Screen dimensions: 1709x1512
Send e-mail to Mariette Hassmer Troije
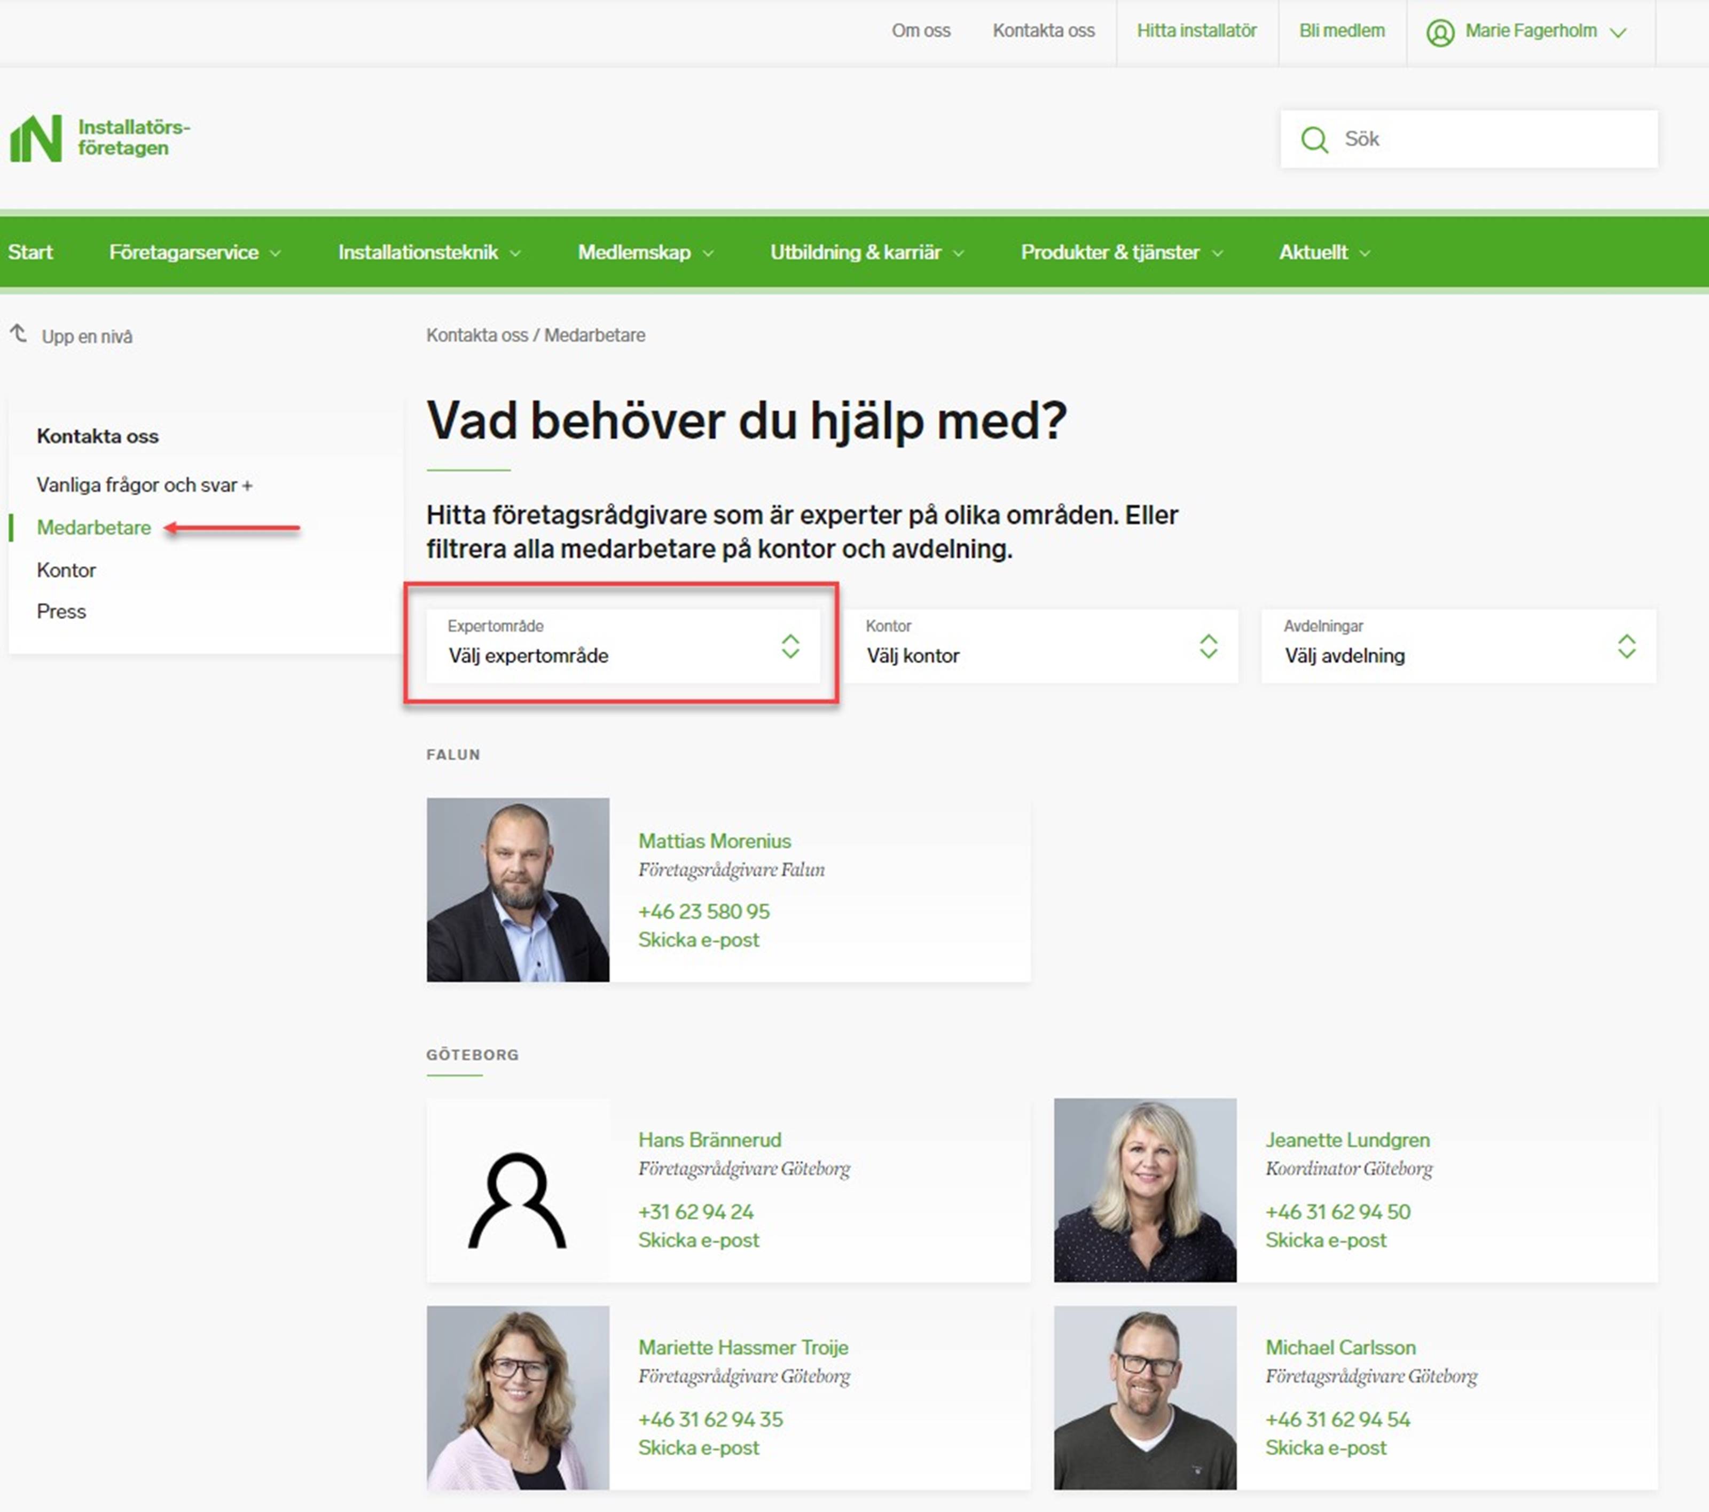(698, 1447)
